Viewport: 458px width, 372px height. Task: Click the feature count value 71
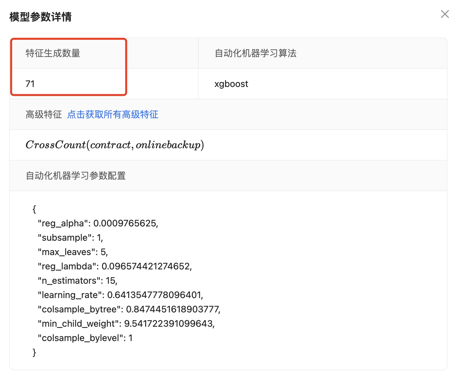[30, 84]
